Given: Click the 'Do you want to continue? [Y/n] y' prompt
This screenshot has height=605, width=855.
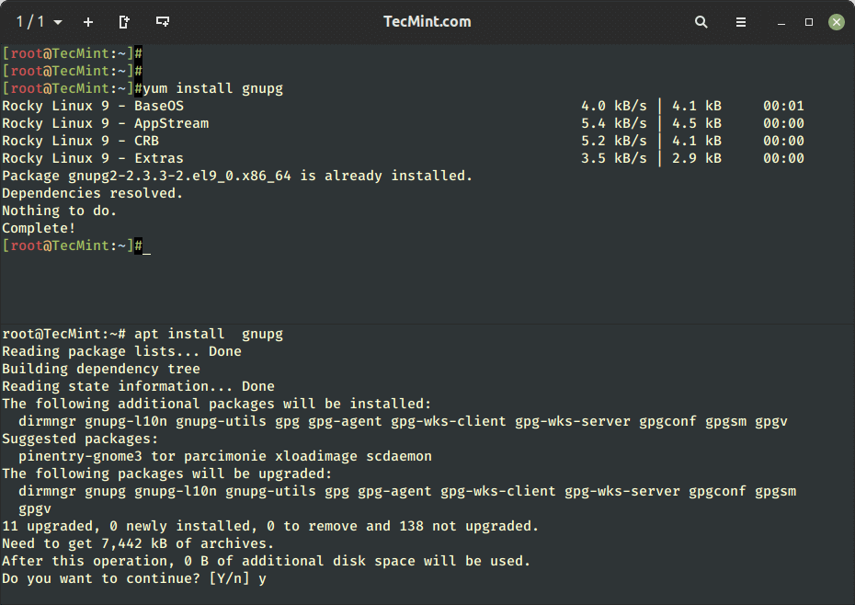Looking at the screenshot, I should (x=134, y=578).
